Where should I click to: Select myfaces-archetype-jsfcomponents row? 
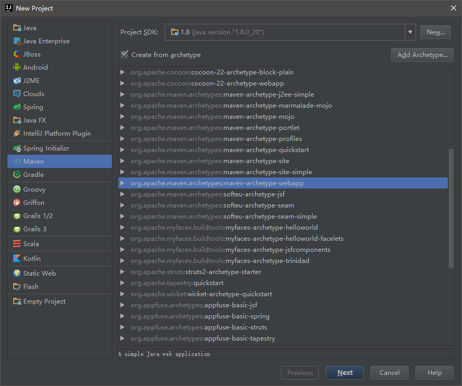tap(283, 250)
